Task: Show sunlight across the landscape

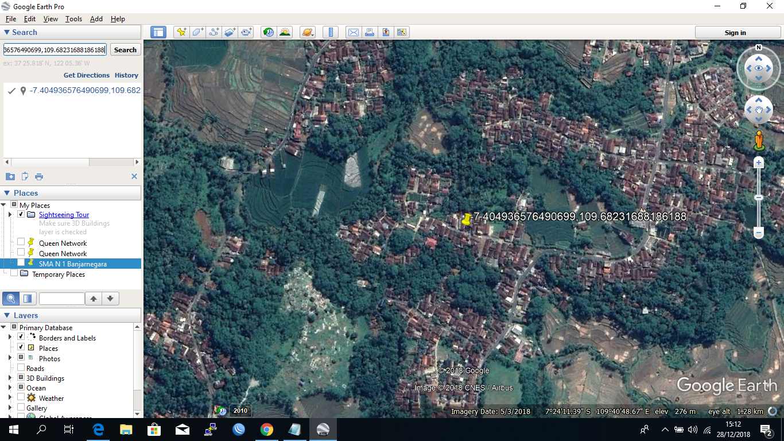Action: pyautogui.click(x=285, y=32)
